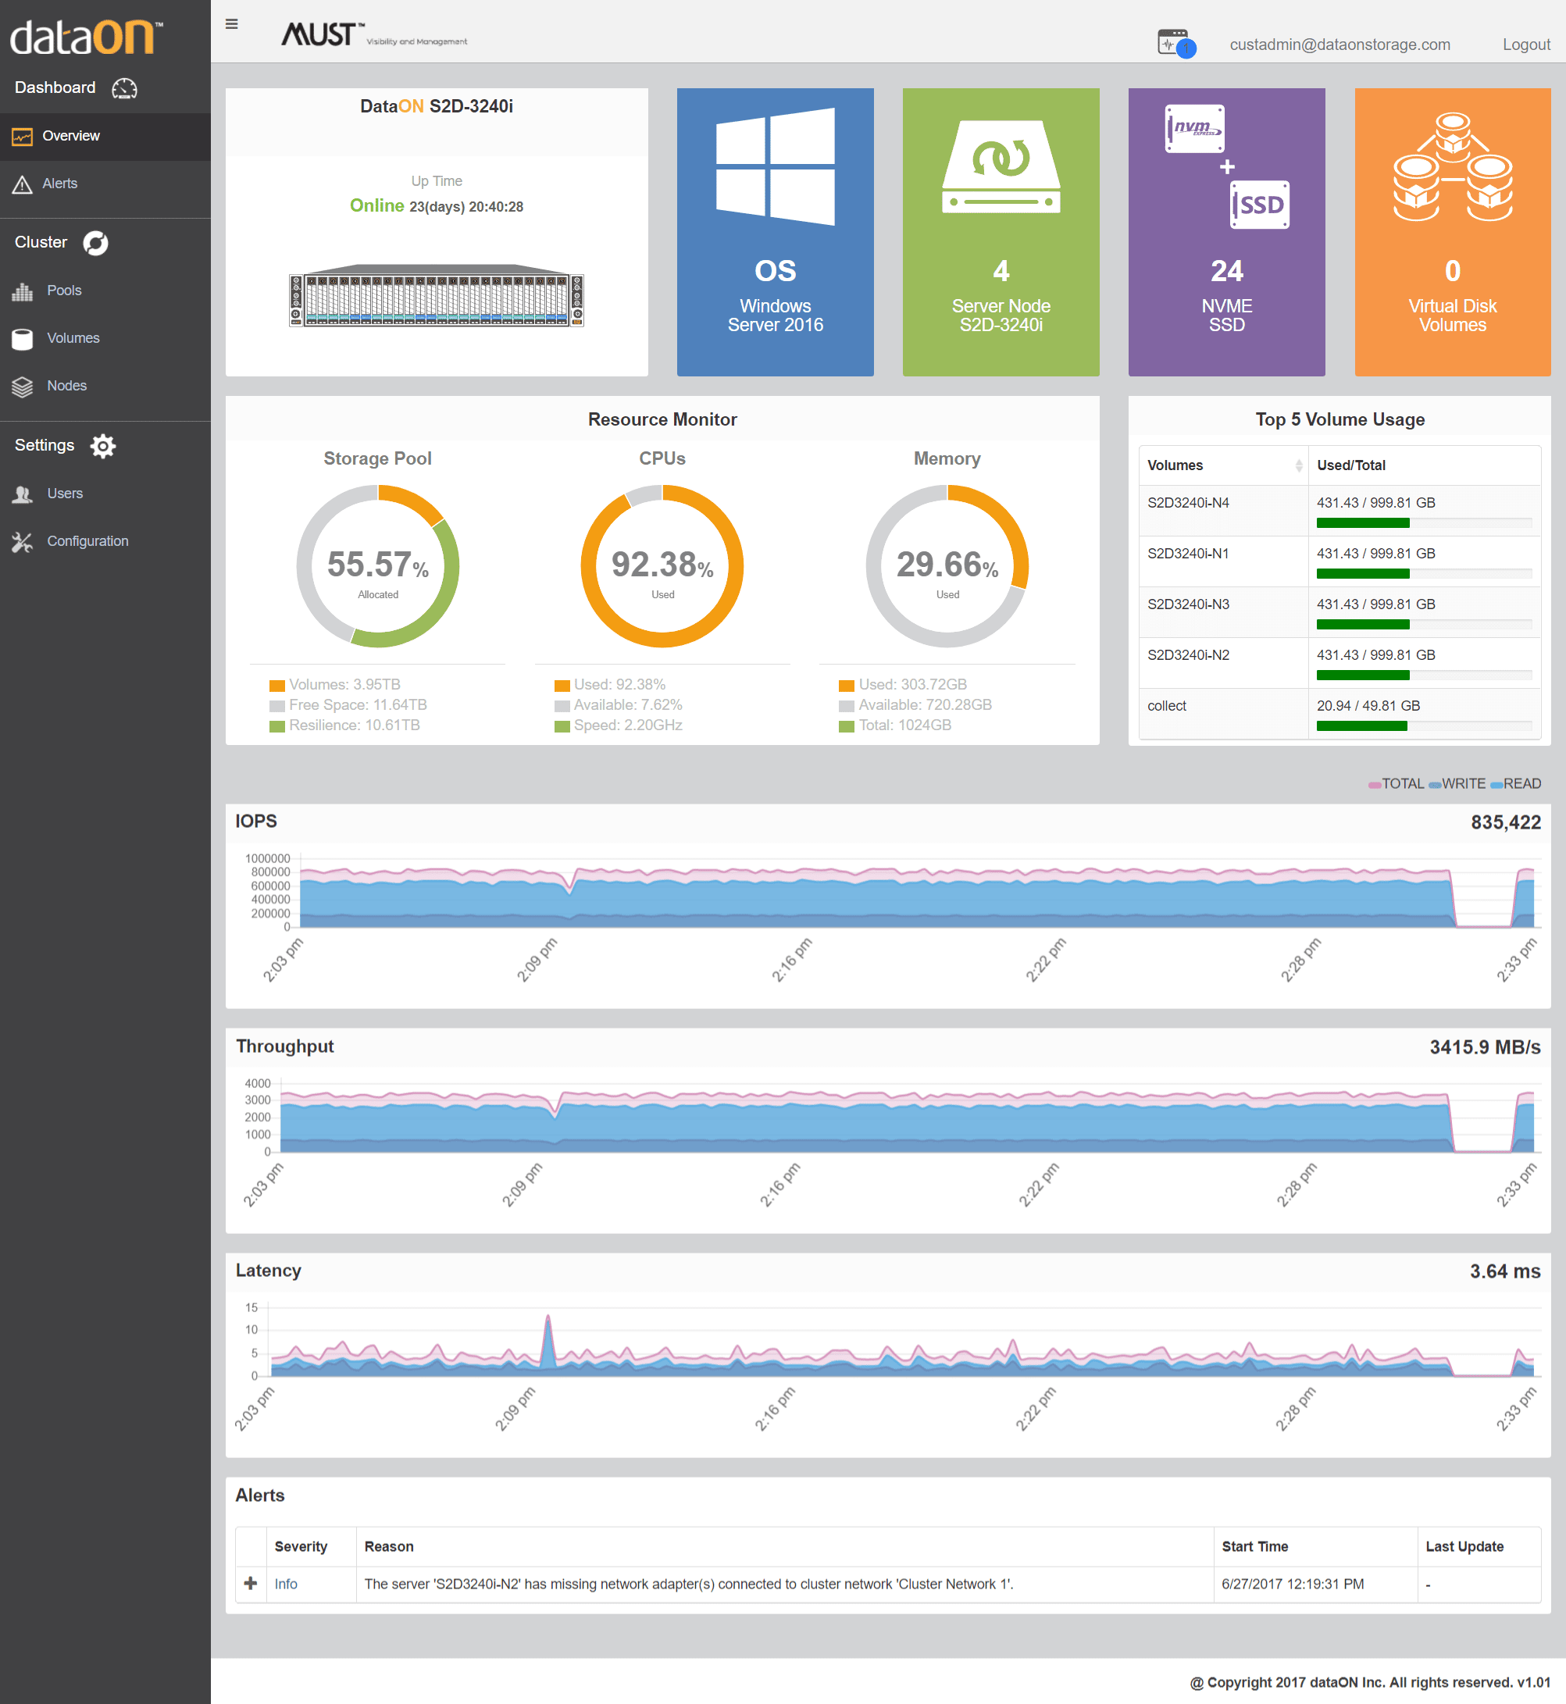Screen dimensions: 1566x1704
Task: Click the Alerts warning triangle icon
Action: click(23, 183)
